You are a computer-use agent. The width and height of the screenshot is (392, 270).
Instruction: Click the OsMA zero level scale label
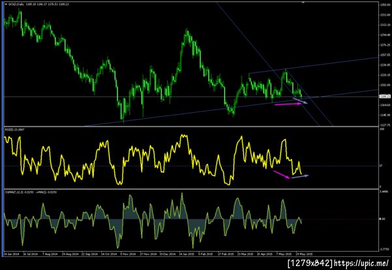pos(382,219)
